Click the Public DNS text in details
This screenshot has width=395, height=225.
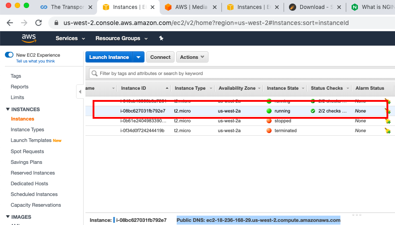(x=259, y=220)
